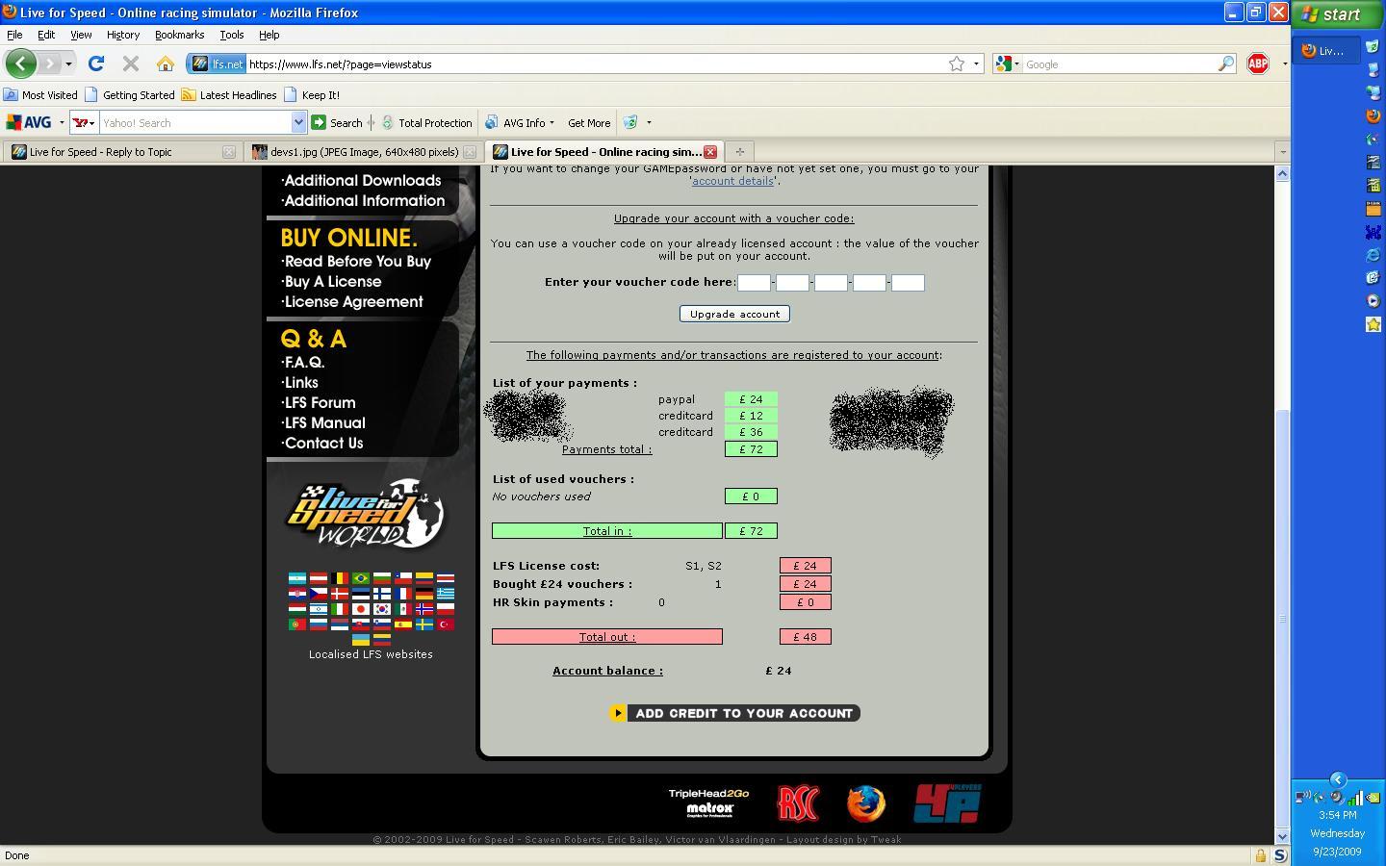Open the Yahoo search provider dropdown
Image resolution: width=1386 pixels, height=866 pixels.
tap(85, 122)
